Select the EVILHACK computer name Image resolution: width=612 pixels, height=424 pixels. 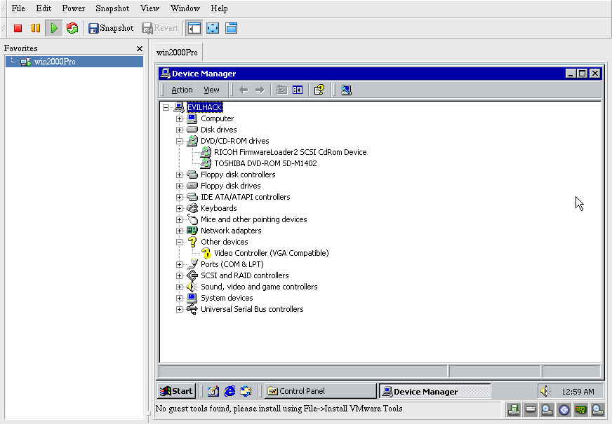coord(204,107)
